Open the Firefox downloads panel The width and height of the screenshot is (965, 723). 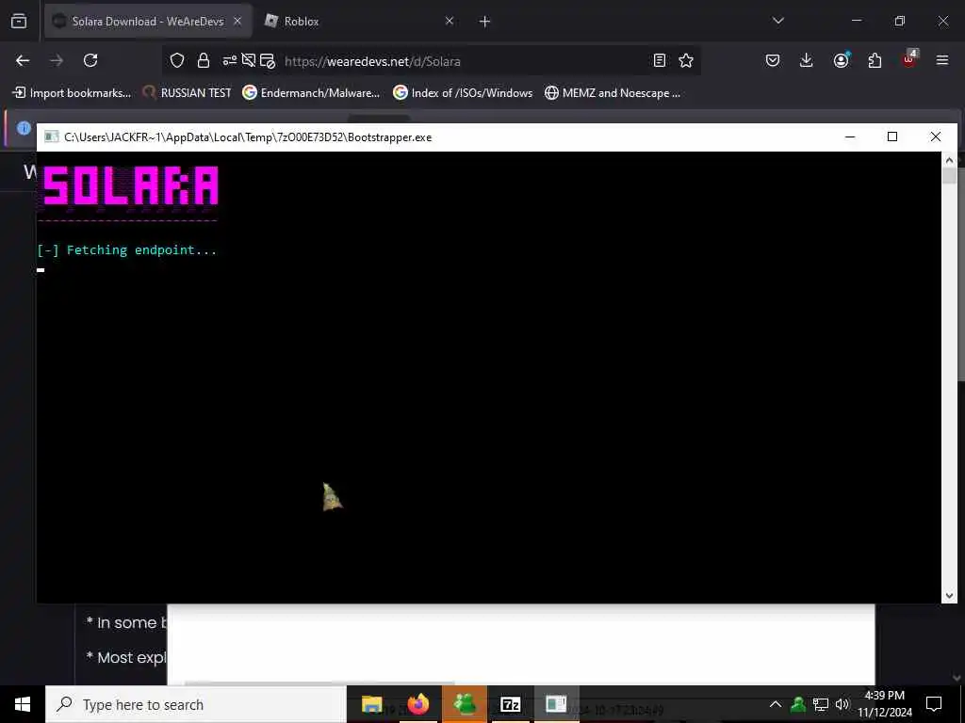(807, 60)
